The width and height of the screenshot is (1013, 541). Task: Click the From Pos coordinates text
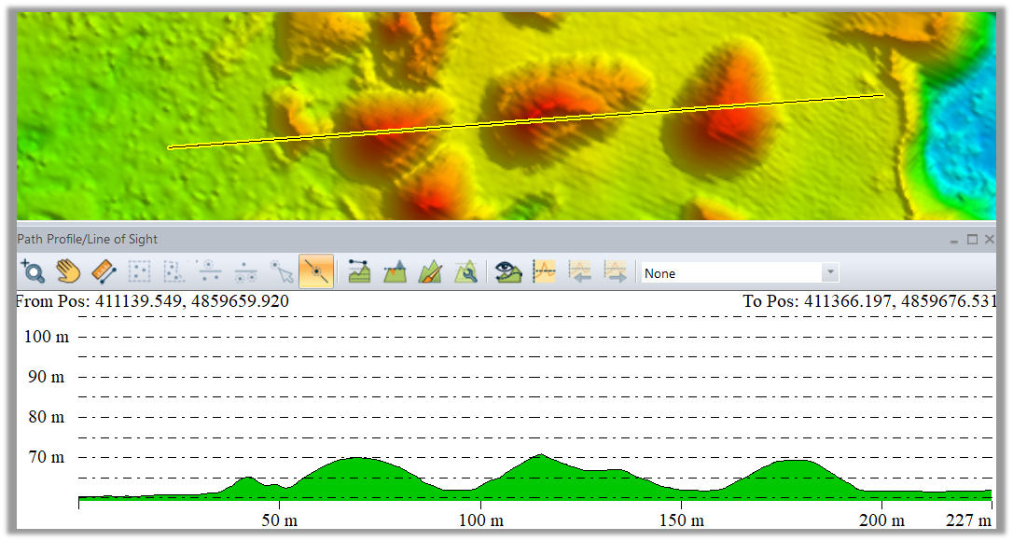(x=152, y=301)
